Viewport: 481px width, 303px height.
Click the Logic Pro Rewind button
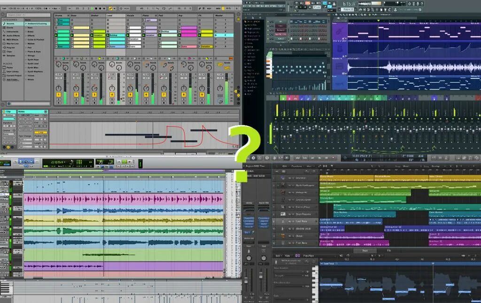[x=298, y=158]
